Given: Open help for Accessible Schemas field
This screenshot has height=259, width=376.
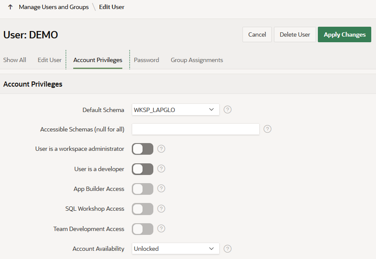Looking at the screenshot, I should click(x=267, y=129).
